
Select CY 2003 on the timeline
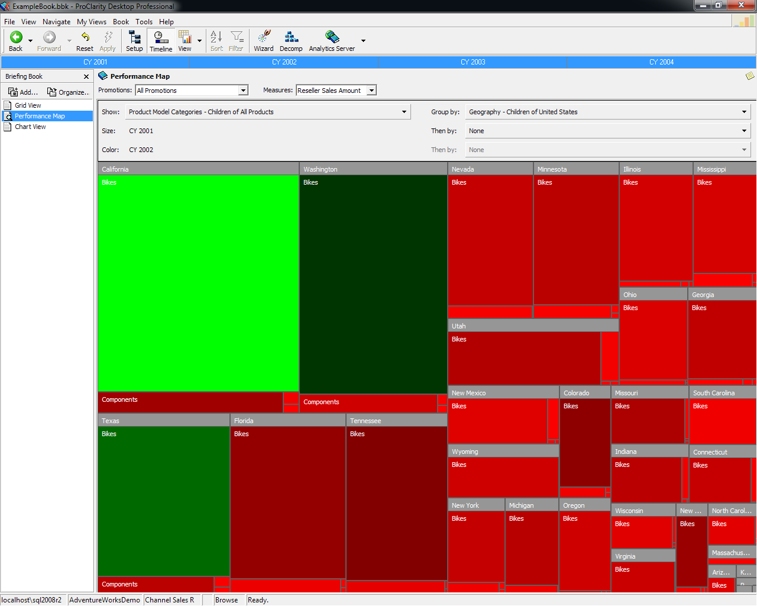click(473, 62)
